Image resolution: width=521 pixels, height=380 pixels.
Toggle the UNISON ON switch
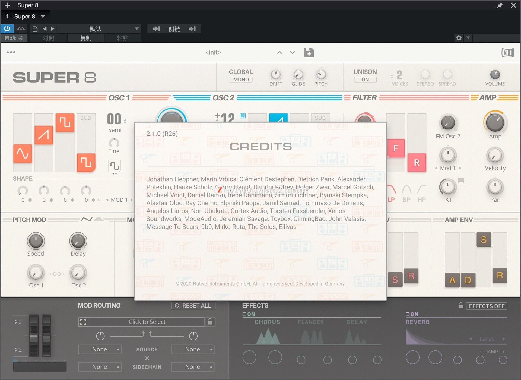click(x=365, y=80)
